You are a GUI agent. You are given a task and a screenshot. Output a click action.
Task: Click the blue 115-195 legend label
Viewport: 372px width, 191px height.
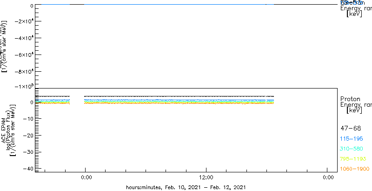(x=352, y=139)
